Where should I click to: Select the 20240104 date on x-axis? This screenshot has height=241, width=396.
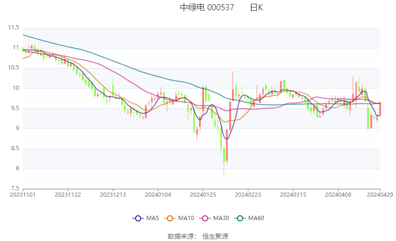158,194
